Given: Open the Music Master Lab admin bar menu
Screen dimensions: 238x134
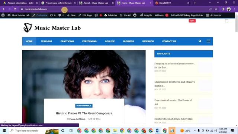Looking at the screenshot, I should [x=19, y=15].
